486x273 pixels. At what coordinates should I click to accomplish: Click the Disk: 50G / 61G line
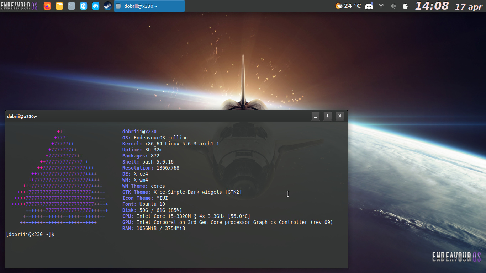pos(152,210)
